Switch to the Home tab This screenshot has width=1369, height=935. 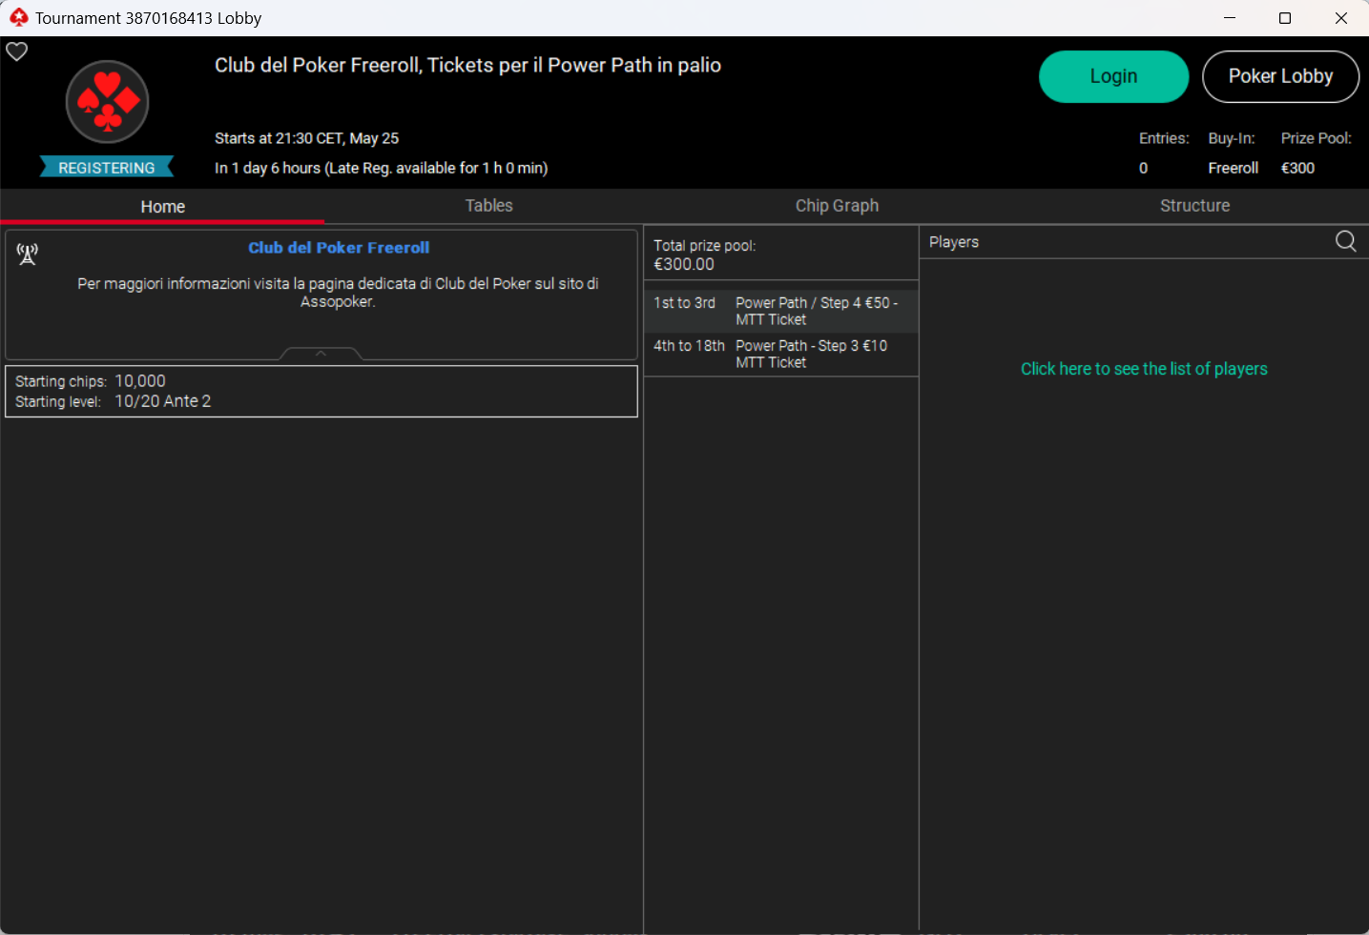(x=162, y=206)
